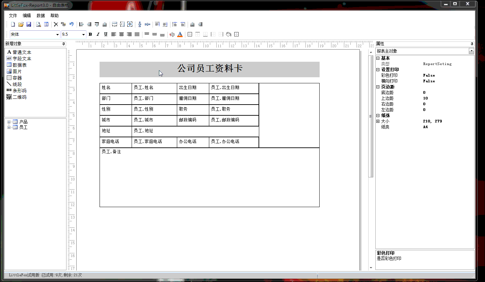
Task: Click the make same height icon
Action: point(122,24)
